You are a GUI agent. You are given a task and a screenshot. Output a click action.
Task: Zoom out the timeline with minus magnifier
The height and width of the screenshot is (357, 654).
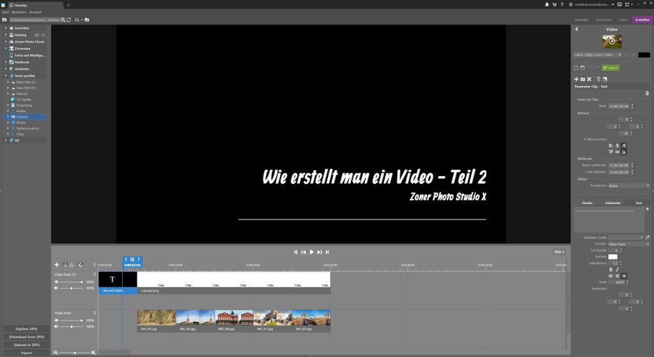click(x=56, y=353)
